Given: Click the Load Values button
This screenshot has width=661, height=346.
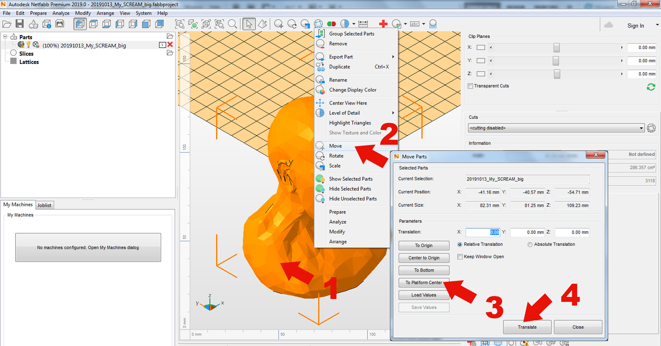Looking at the screenshot, I should click(424, 295).
